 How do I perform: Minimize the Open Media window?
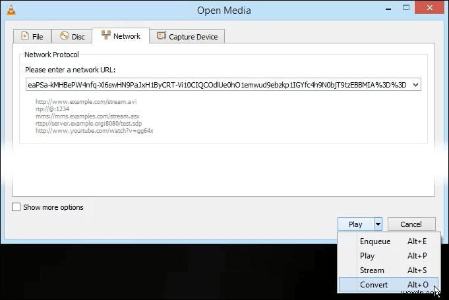tap(388, 9)
